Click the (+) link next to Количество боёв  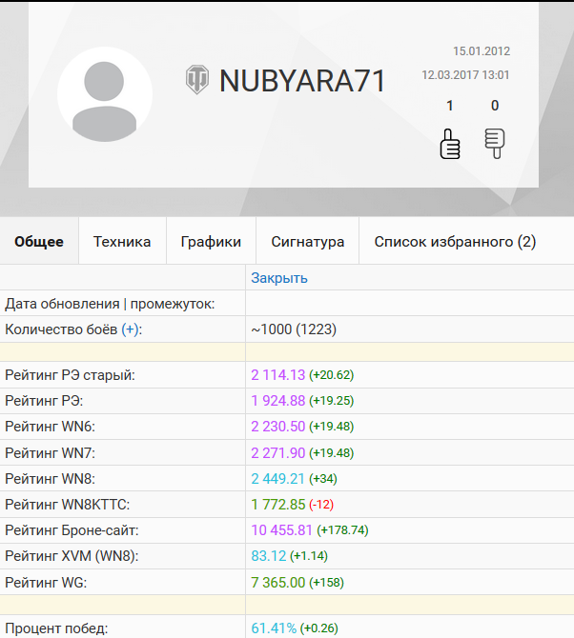click(130, 329)
